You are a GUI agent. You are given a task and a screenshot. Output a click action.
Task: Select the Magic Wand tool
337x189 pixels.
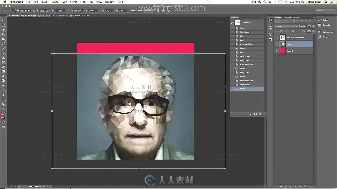3,34
